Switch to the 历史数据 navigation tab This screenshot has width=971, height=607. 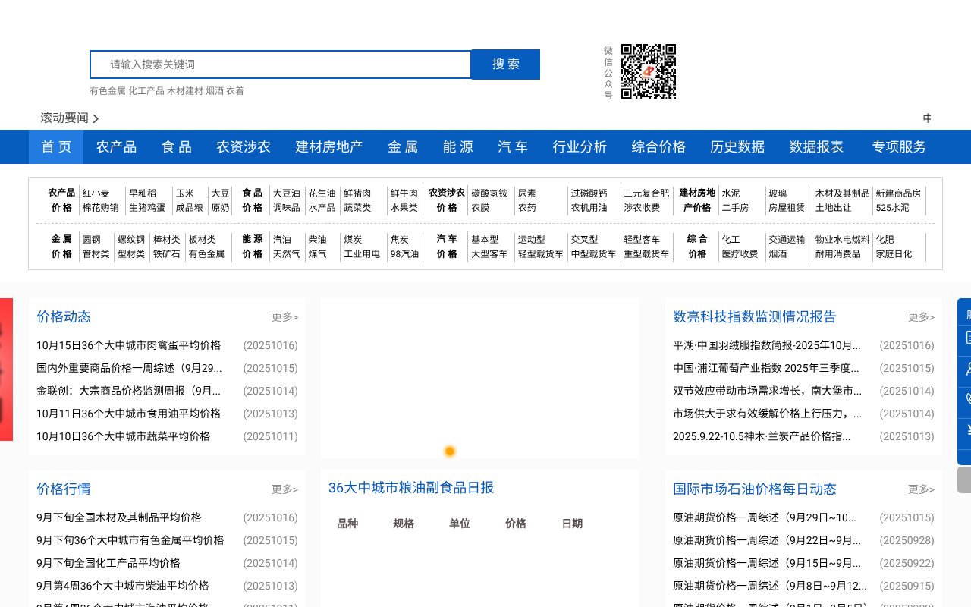[x=737, y=146]
